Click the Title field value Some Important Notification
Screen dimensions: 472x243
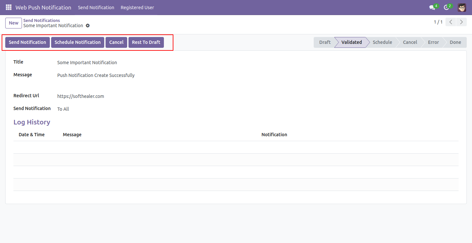(x=87, y=63)
